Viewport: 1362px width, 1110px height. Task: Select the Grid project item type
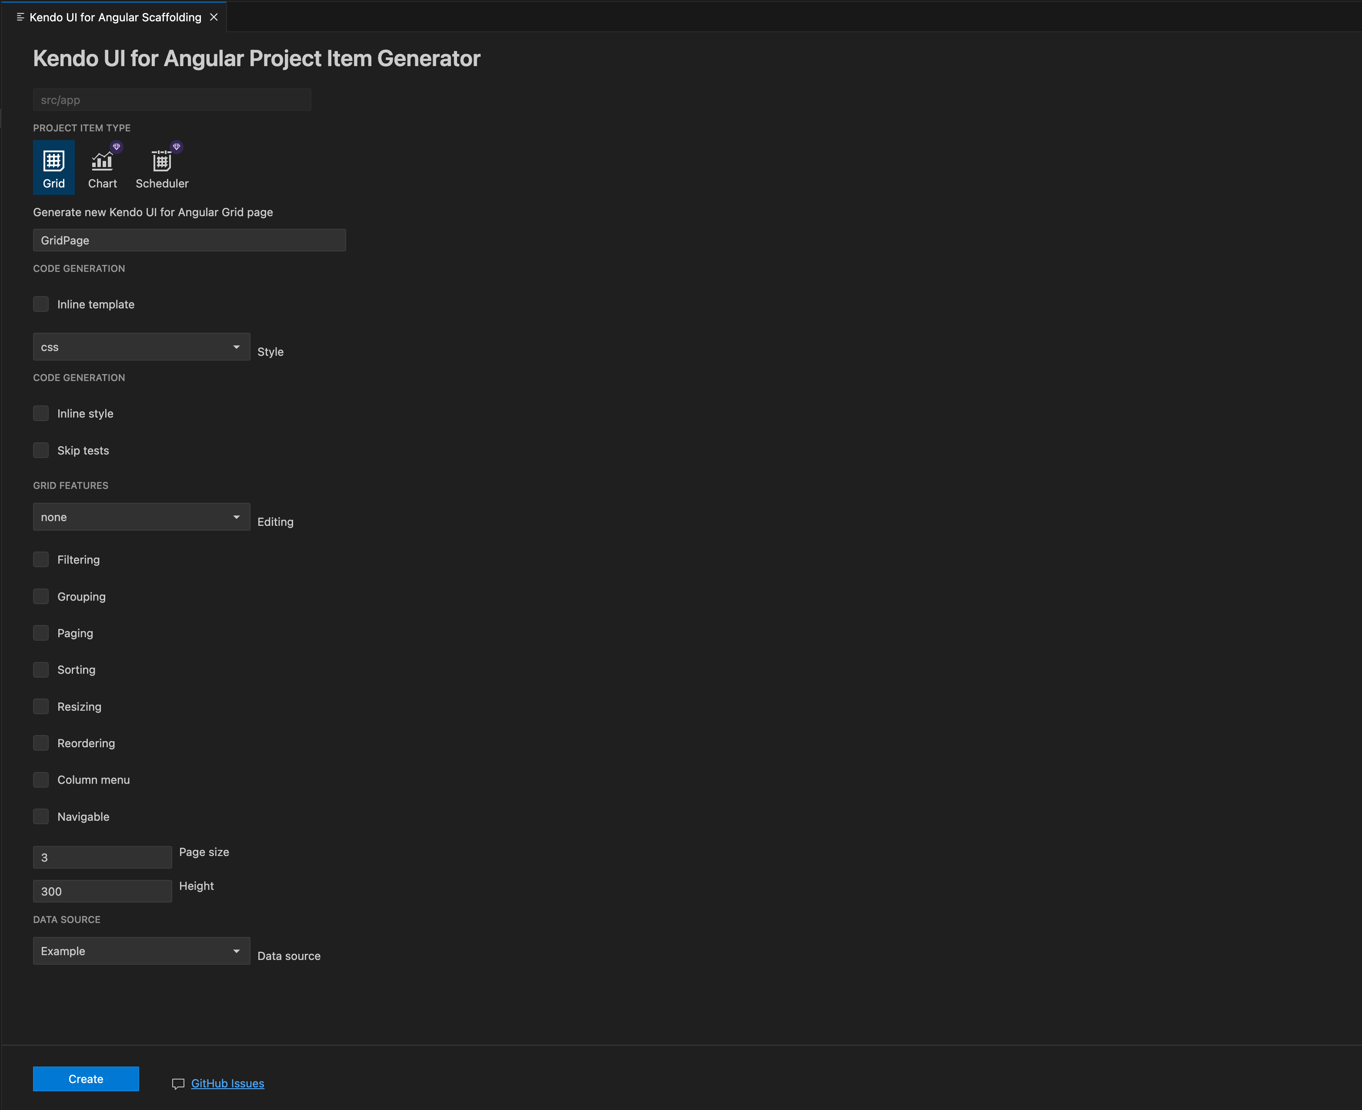coord(53,167)
